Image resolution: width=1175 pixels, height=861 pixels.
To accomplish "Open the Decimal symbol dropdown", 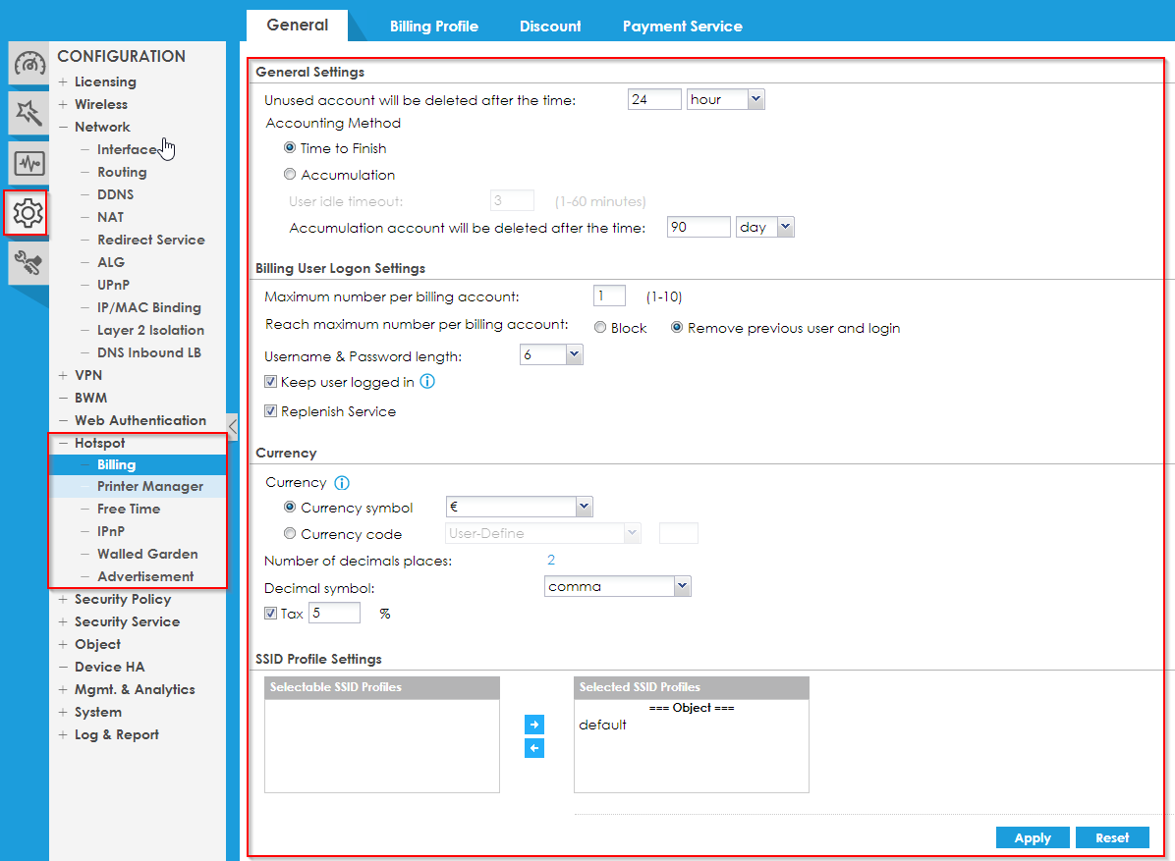I will pyautogui.click(x=618, y=586).
